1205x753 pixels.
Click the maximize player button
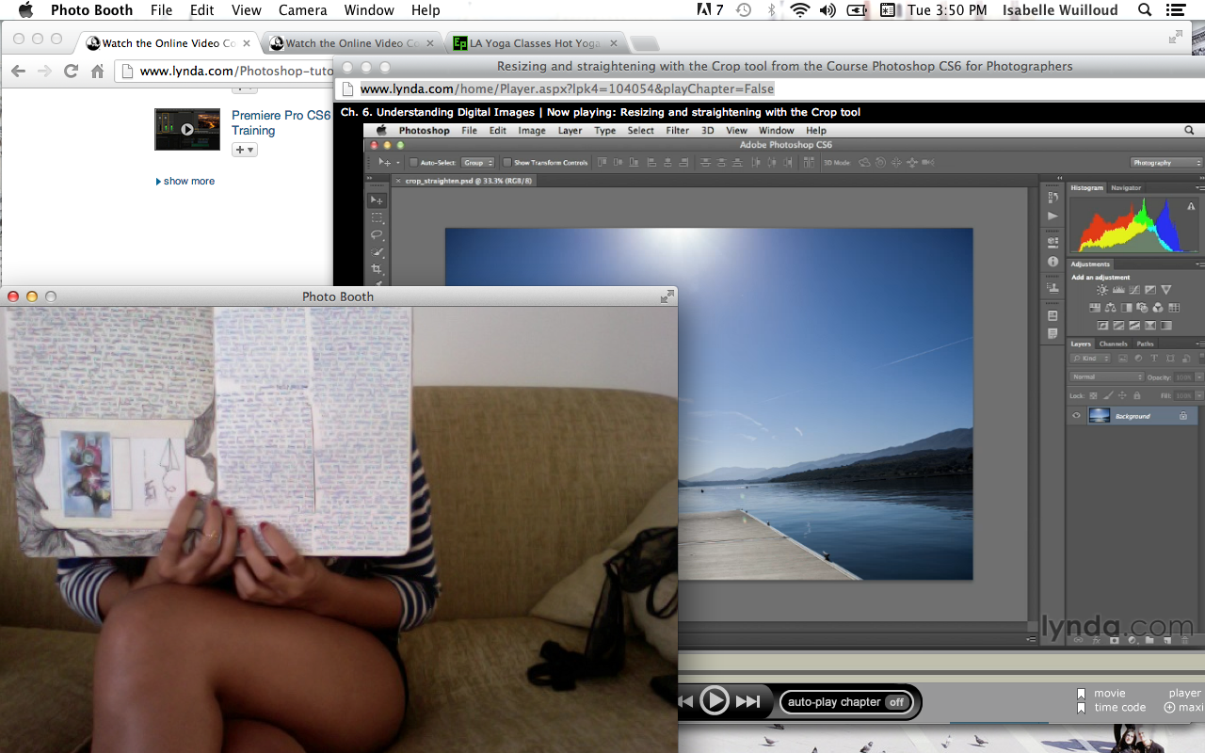pos(1184,708)
